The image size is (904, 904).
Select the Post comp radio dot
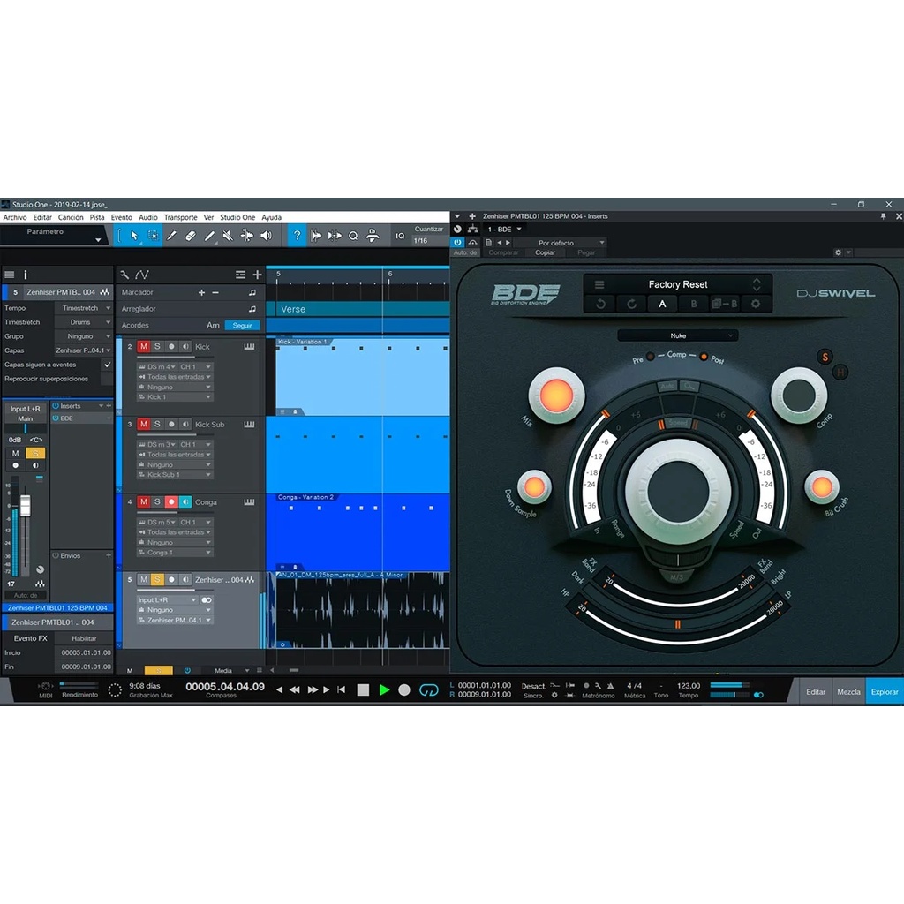tap(704, 357)
